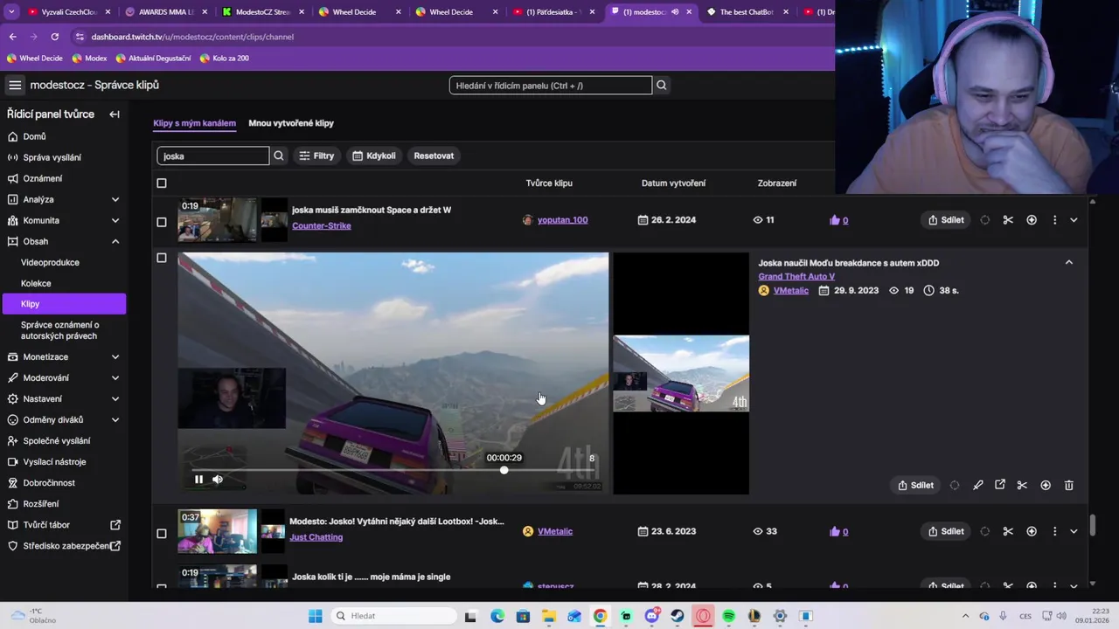Viewport: 1119px width, 629px height.
Task: Open yoputan_100 creator profile link
Action: (562, 220)
